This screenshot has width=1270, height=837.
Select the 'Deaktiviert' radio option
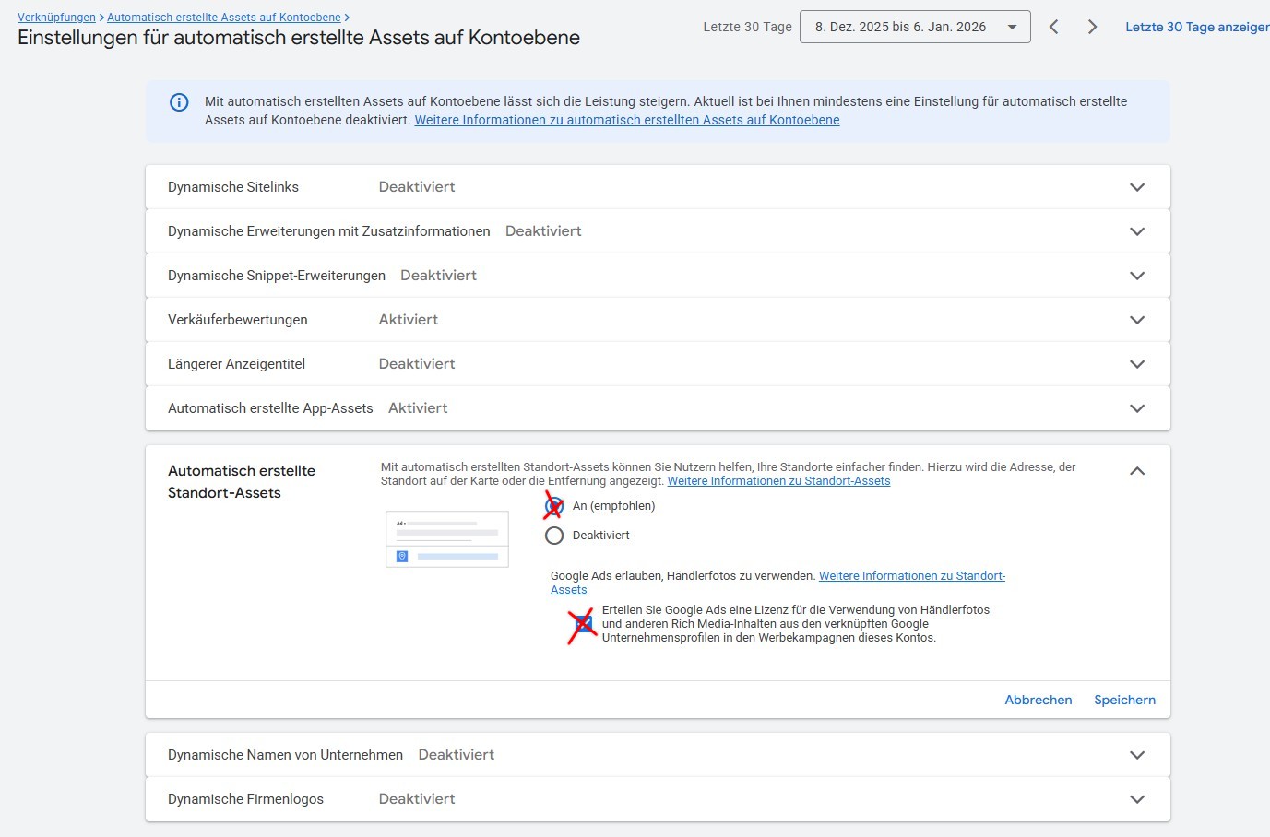(x=554, y=536)
